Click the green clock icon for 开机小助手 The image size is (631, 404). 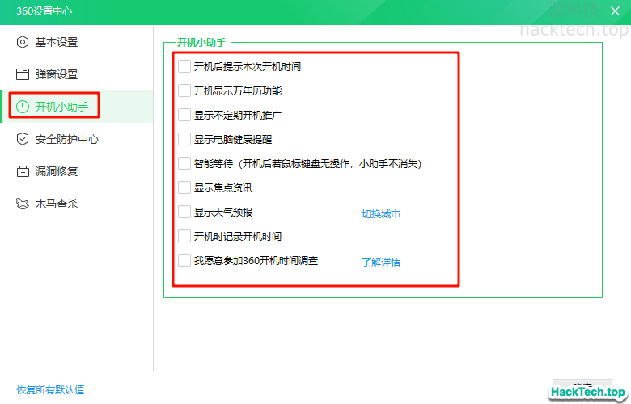[23, 107]
